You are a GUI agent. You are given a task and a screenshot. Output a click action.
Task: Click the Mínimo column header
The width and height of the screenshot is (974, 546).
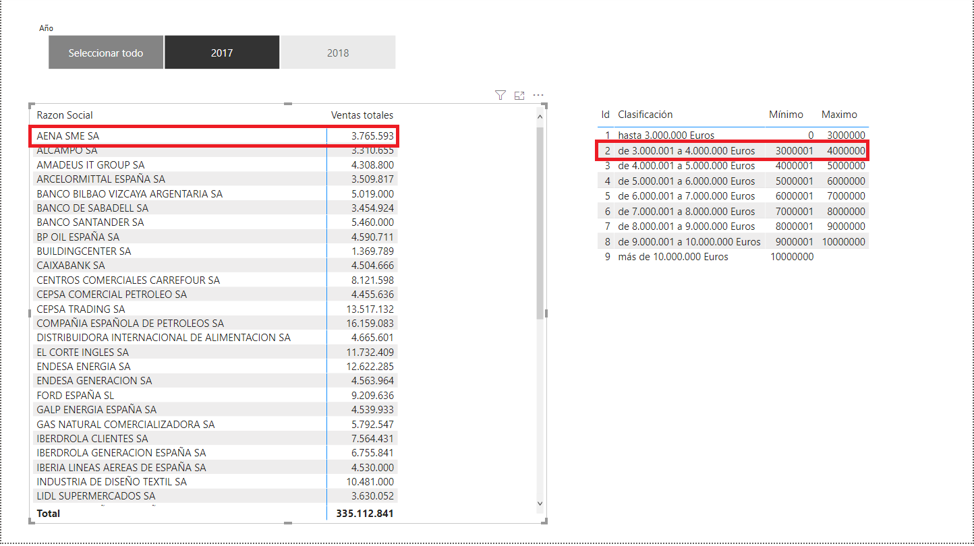pyautogui.click(x=786, y=115)
